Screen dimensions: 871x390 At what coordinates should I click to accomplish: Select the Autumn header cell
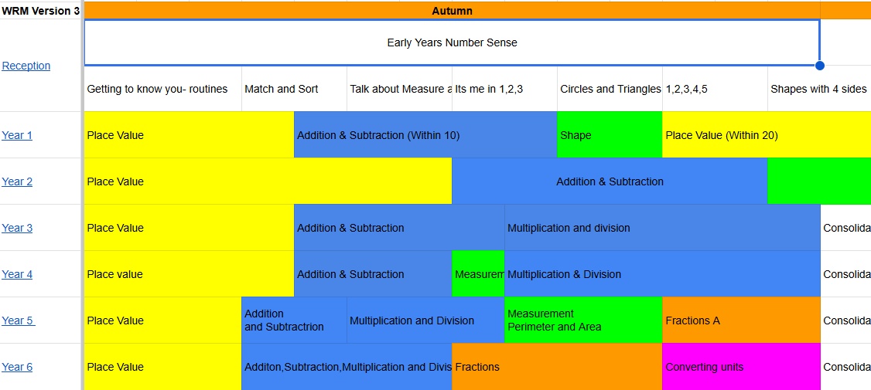(x=452, y=11)
